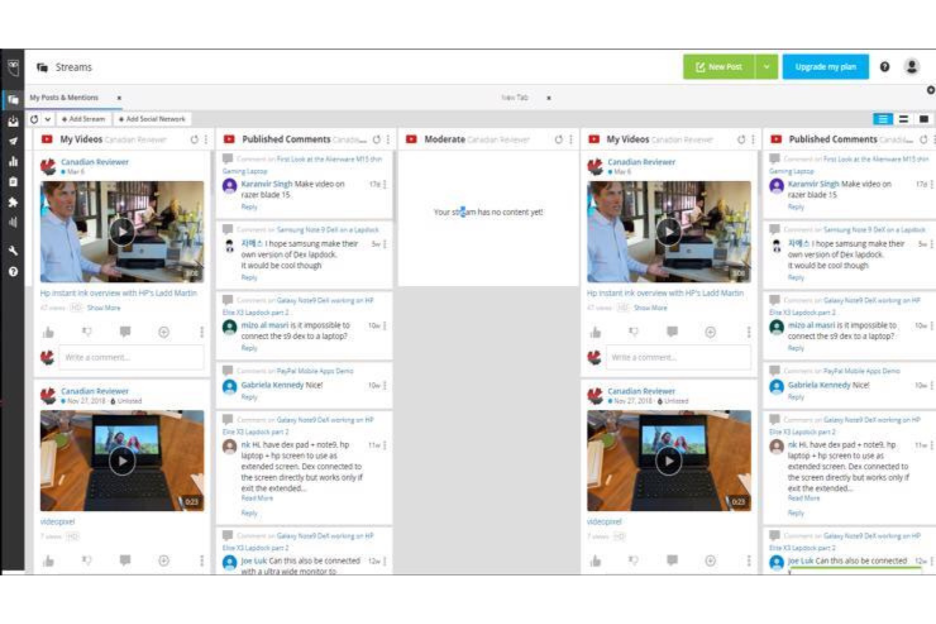Open more options for Karanvir Singh comment
The width and height of the screenshot is (936, 624).
coord(385,184)
